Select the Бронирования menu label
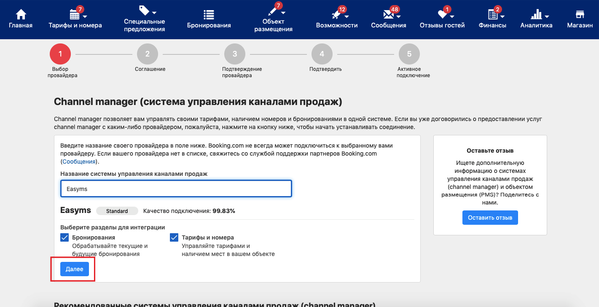Screen dimensions: 599x307 coord(209,25)
